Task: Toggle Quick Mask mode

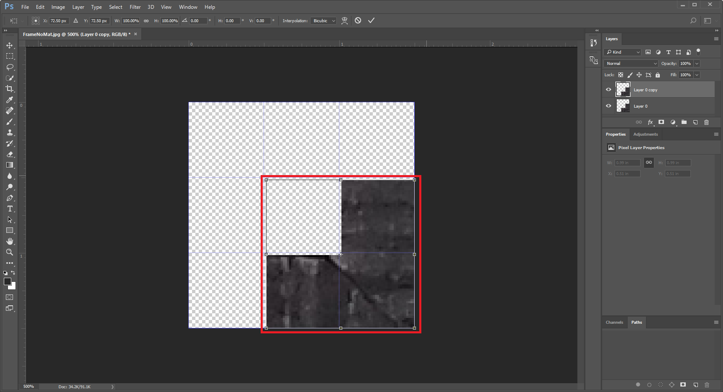Action: [10, 297]
